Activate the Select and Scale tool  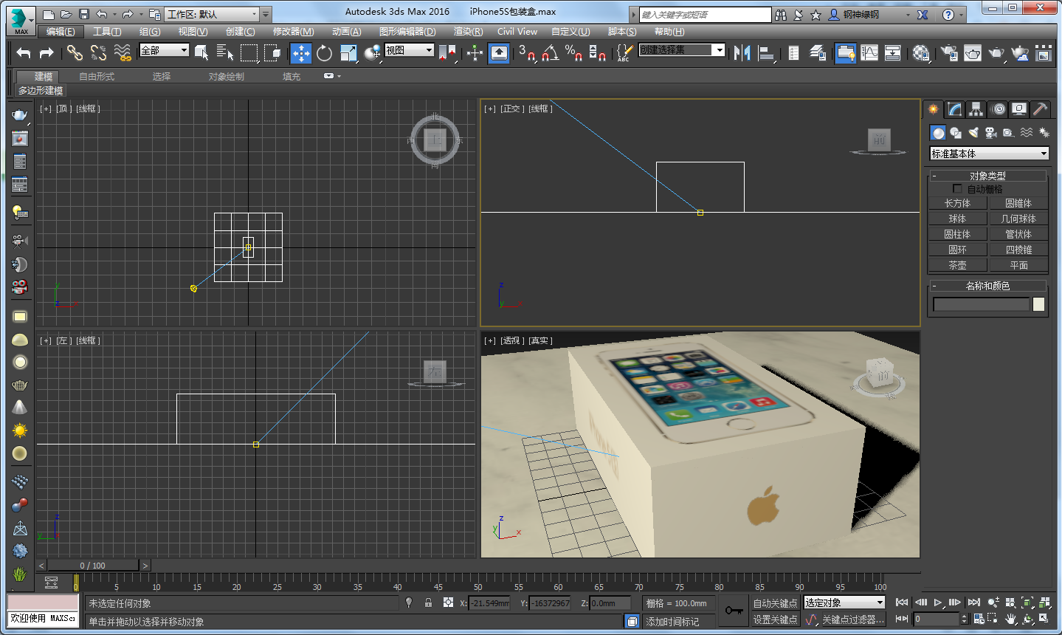point(348,52)
